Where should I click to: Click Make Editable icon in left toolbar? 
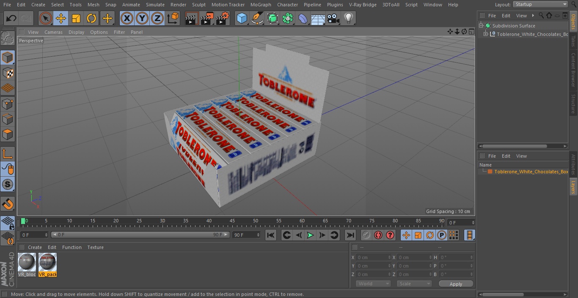click(x=8, y=38)
